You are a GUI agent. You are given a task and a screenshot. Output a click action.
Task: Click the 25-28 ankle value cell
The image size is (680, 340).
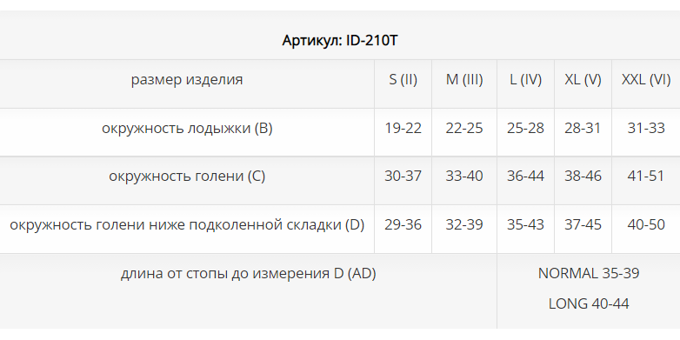[525, 129]
